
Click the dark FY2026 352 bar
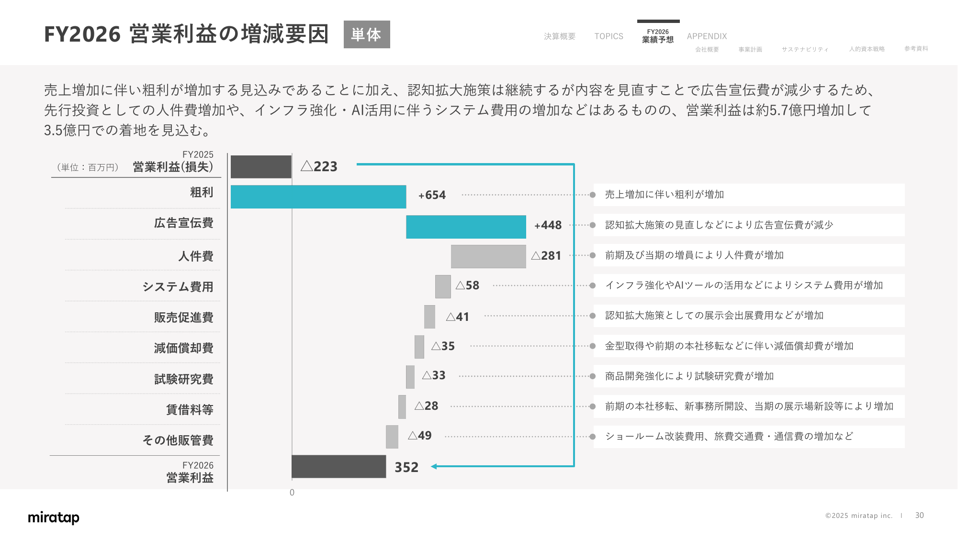click(338, 466)
